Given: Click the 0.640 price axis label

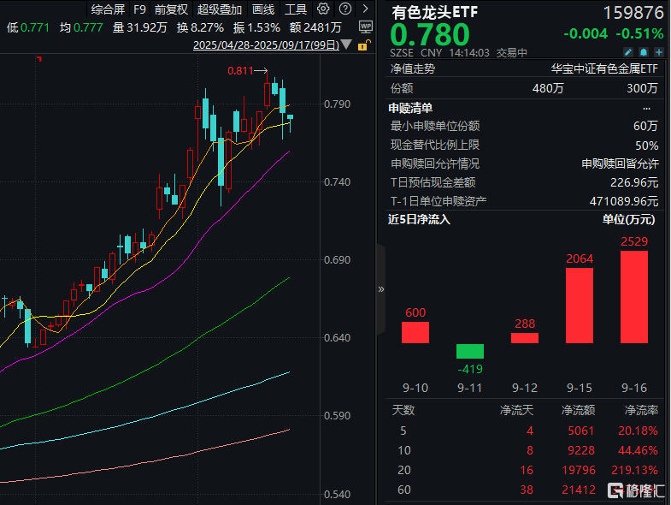Looking at the screenshot, I should 338,338.
